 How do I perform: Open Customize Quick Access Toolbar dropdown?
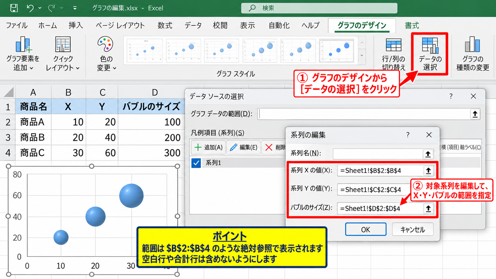[75, 8]
